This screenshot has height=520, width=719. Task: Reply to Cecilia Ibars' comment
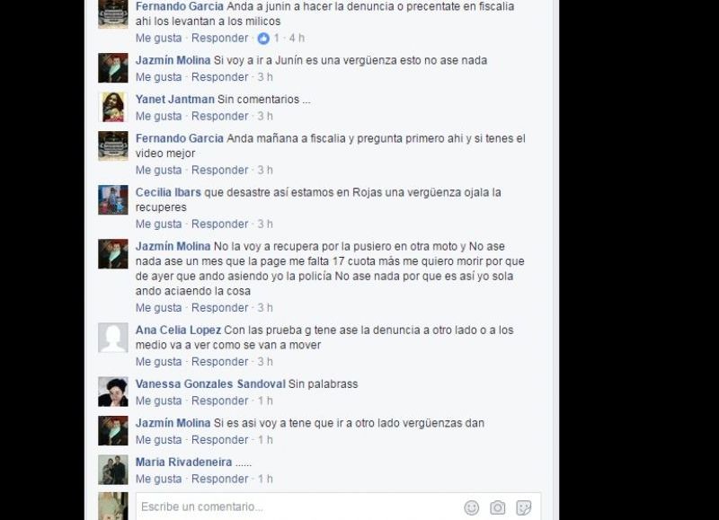219,224
